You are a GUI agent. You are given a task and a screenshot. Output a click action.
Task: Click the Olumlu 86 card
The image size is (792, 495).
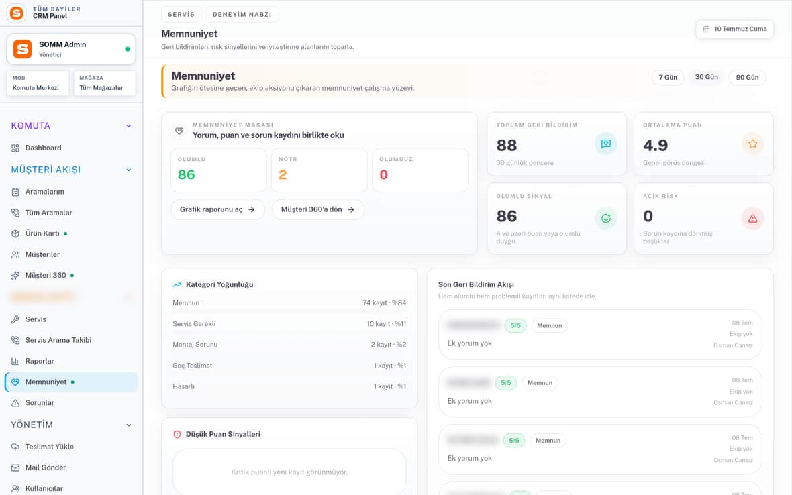[218, 170]
